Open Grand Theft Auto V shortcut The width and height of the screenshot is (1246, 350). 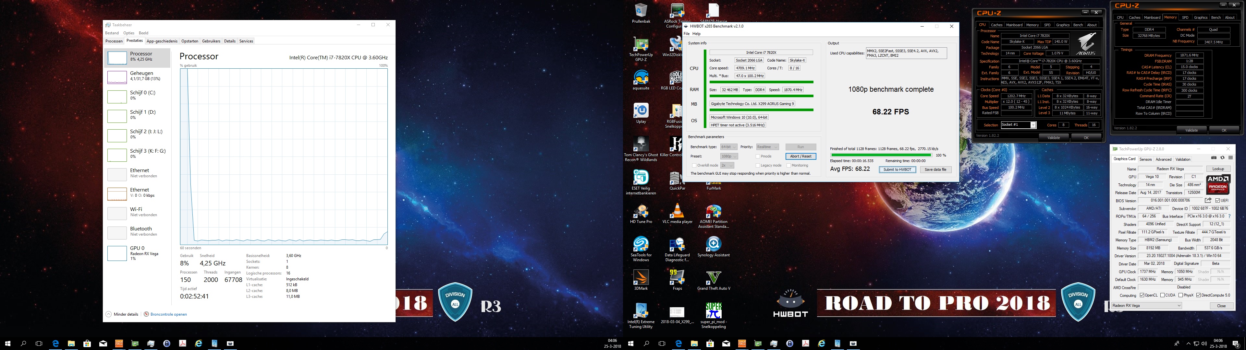[714, 280]
